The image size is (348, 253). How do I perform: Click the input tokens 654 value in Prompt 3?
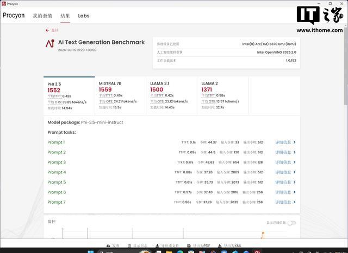click(x=235, y=162)
